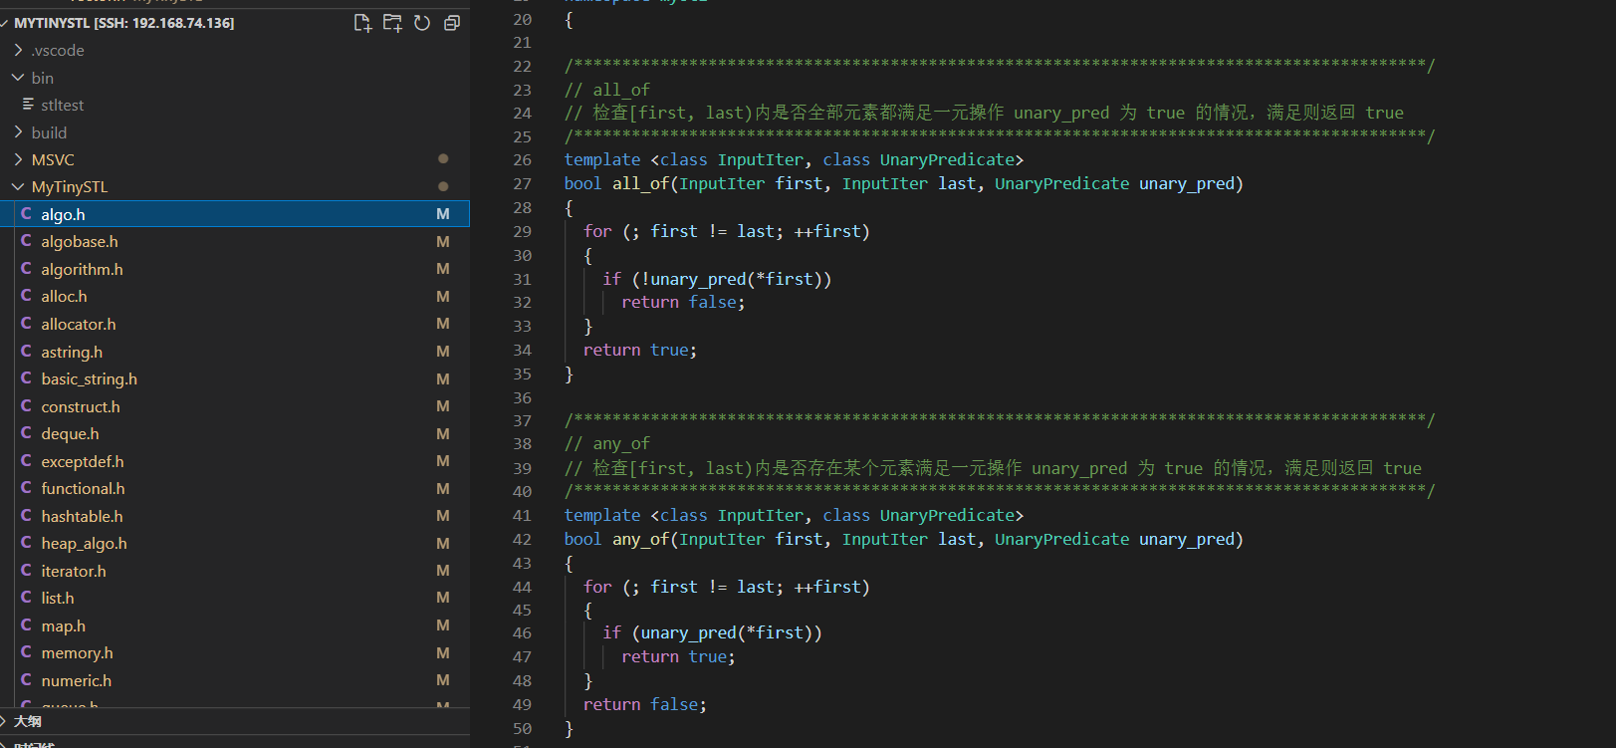
Task: Expand the build folder
Action: pyautogui.click(x=18, y=132)
